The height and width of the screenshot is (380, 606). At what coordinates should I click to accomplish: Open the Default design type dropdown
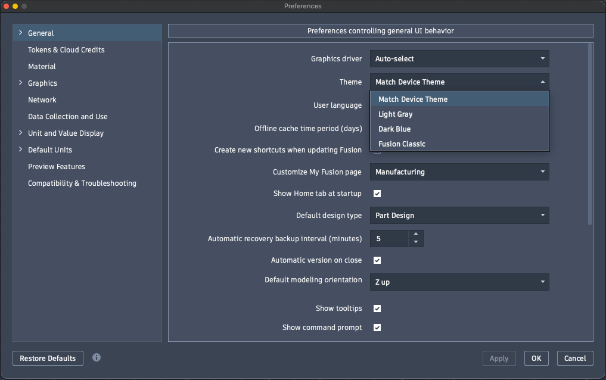pos(459,215)
